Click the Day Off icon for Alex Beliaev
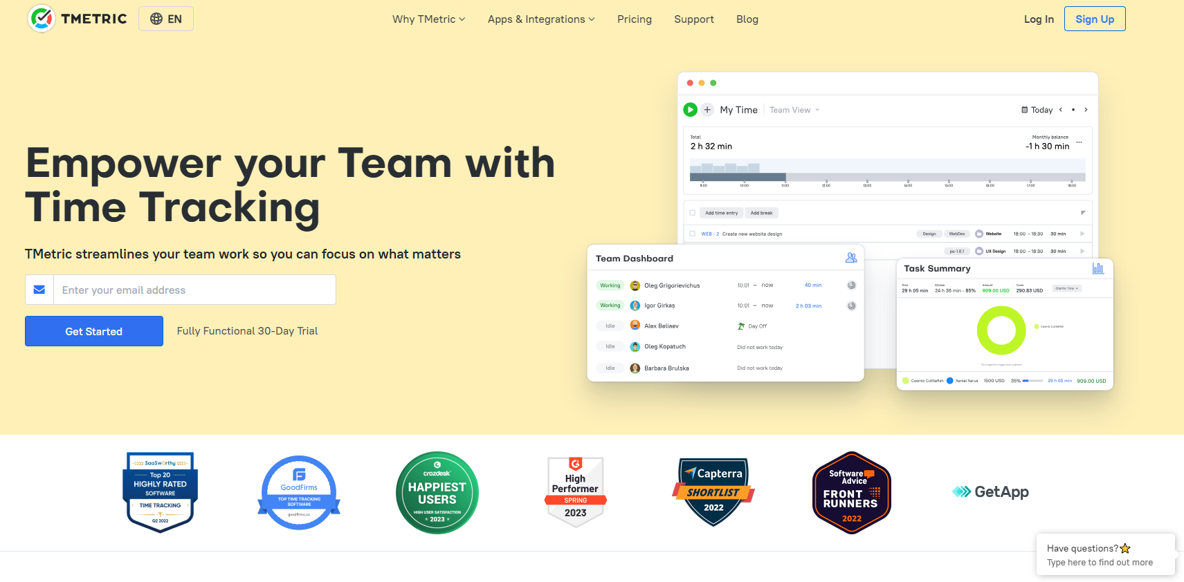Viewport: 1184px width, 582px height. (741, 326)
